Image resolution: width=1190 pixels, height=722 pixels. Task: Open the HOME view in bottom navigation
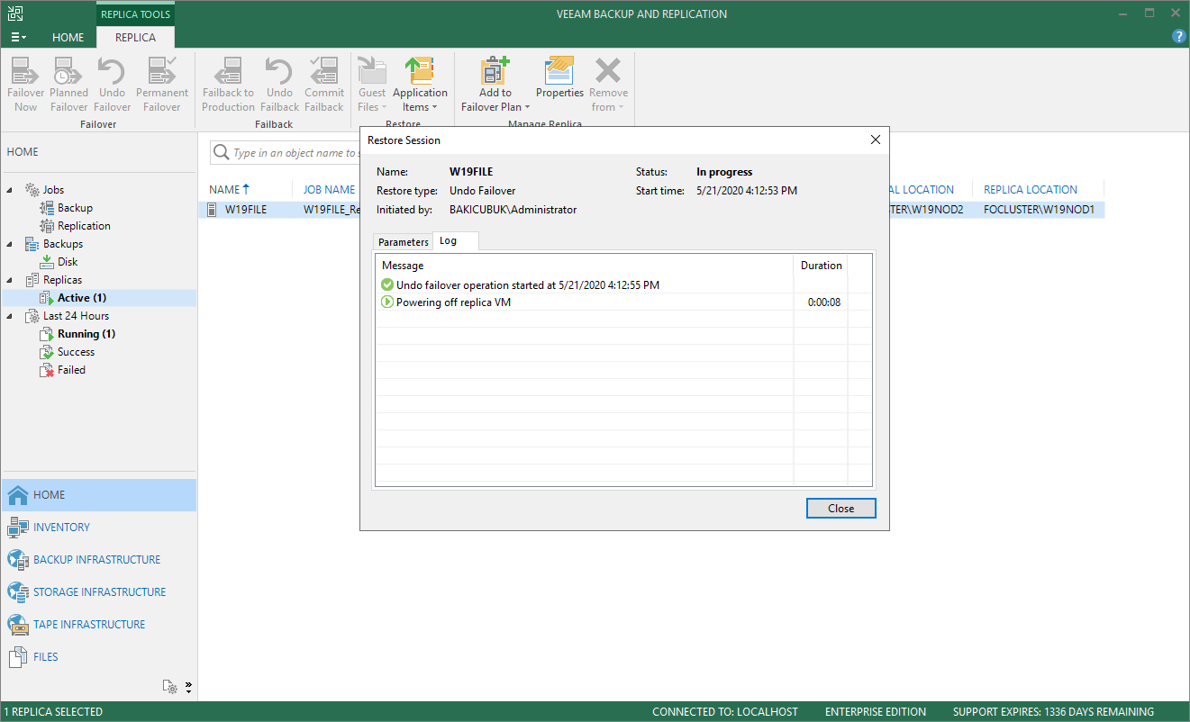tap(99, 495)
